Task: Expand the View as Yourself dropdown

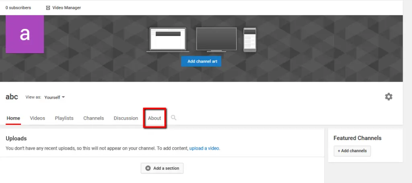Action: 55,97
